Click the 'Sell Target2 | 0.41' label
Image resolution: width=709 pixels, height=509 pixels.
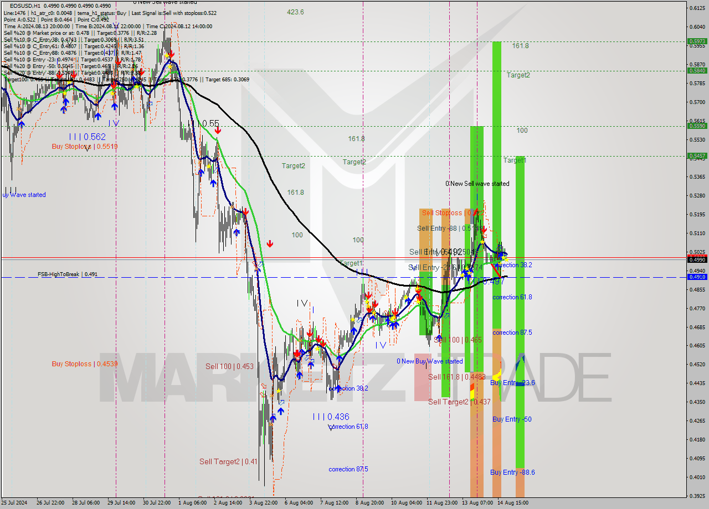(x=228, y=461)
